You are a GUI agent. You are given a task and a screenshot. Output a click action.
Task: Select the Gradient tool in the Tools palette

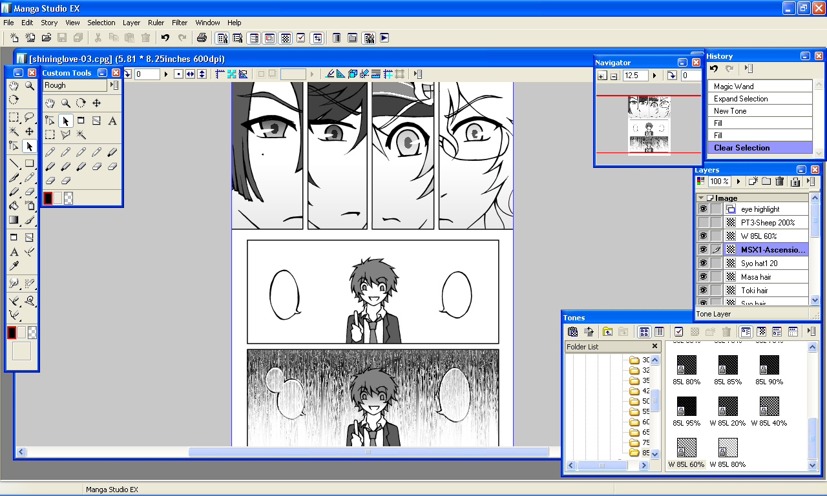14,220
